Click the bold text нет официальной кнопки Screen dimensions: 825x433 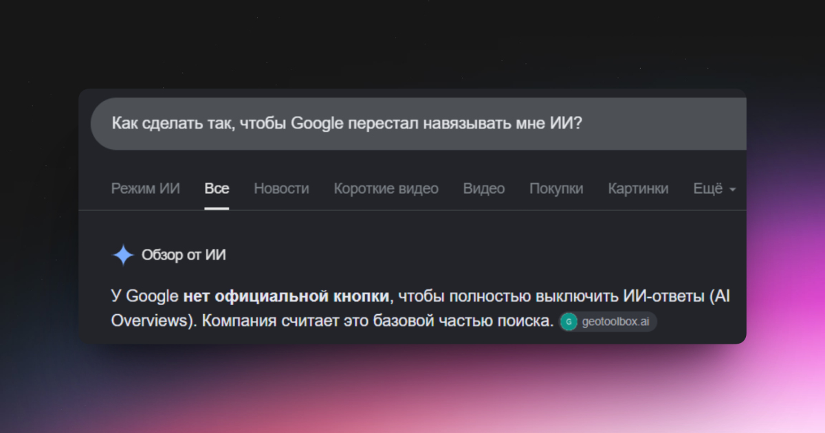[287, 297]
